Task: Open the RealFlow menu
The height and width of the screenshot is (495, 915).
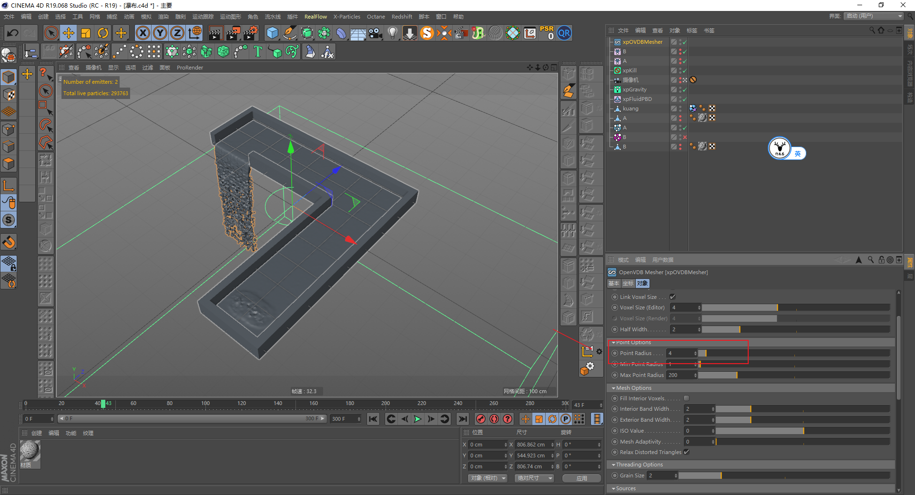Action: click(x=315, y=17)
